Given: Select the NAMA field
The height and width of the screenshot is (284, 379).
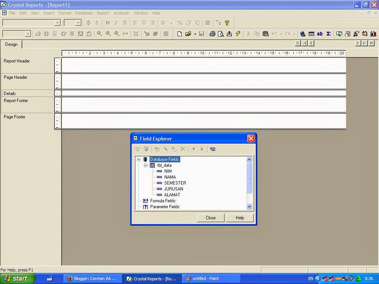Looking at the screenshot, I should [x=170, y=177].
